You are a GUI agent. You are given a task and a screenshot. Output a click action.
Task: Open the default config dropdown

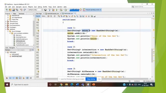(x=36, y=10)
